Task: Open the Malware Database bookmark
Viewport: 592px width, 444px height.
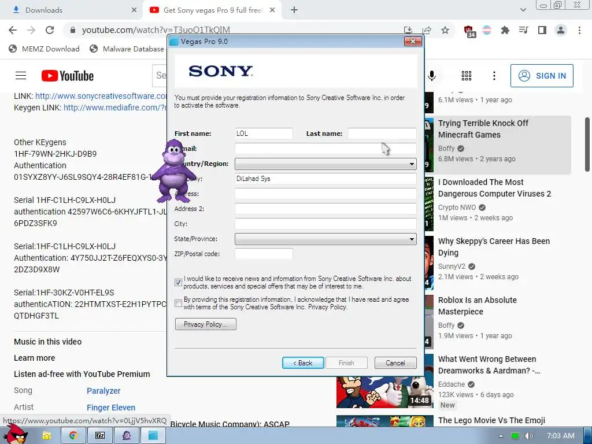Action: 127,49
